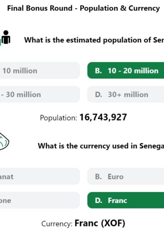The height and width of the screenshot is (230, 164).
Task: Click the bold 16,743,927 number
Action: [x=103, y=117]
